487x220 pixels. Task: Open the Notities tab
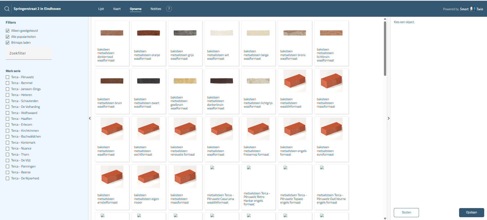pos(156,9)
